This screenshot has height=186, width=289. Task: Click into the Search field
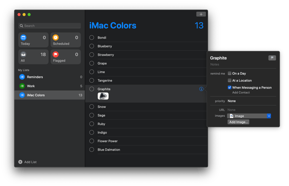click(x=50, y=26)
